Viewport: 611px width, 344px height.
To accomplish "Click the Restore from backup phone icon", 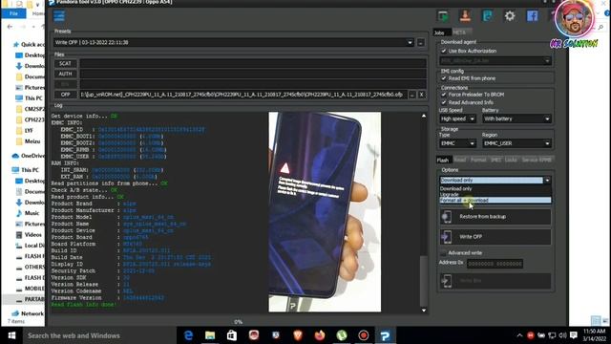I will (447, 217).
